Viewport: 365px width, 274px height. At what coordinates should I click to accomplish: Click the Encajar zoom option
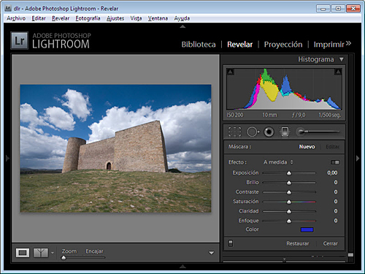click(x=94, y=251)
